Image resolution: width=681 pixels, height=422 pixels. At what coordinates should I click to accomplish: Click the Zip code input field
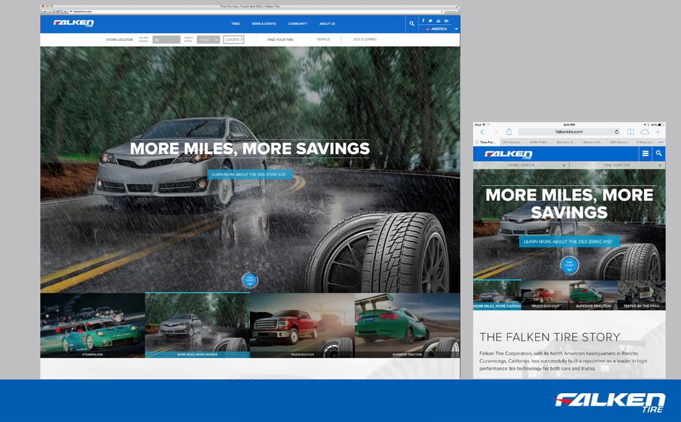[165, 39]
